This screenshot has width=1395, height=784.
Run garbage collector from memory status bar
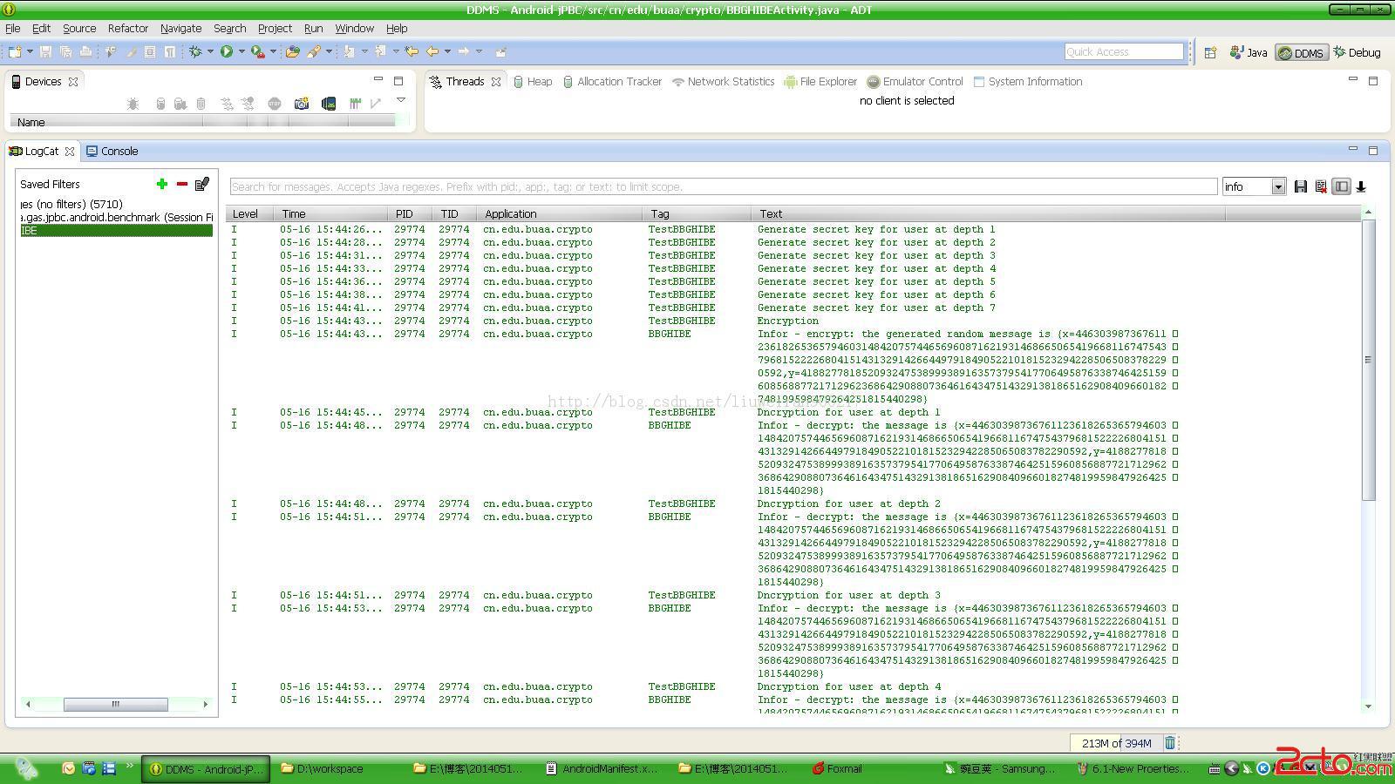click(1170, 743)
